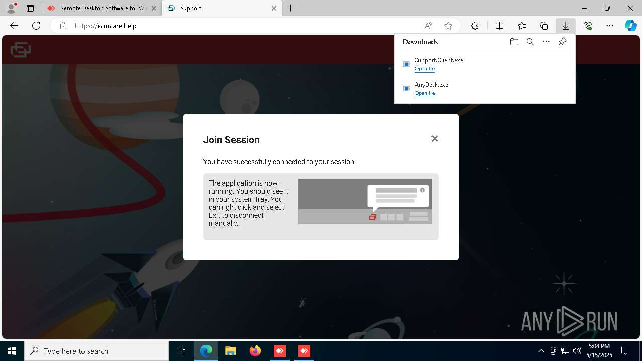Open first AnyDesk taskbar icon
The image size is (642, 361).
[280, 351]
